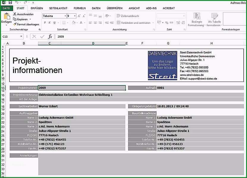Decrease font size with small A icon
The image size is (247, 178).
point(84,16)
